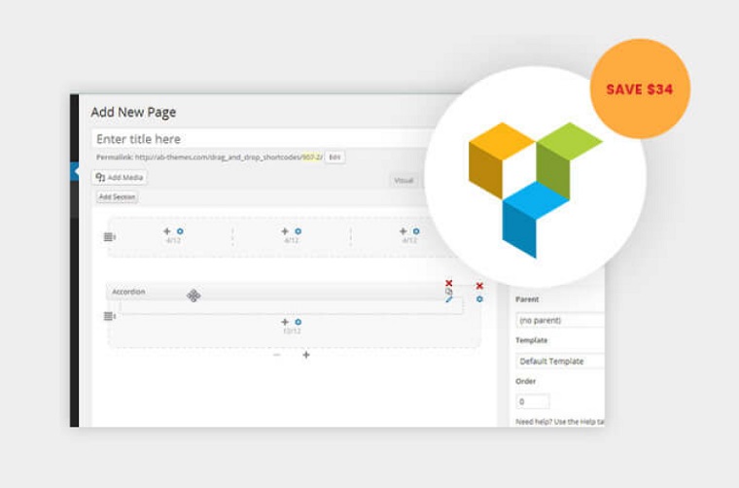Click the Add Section button

[117, 197]
